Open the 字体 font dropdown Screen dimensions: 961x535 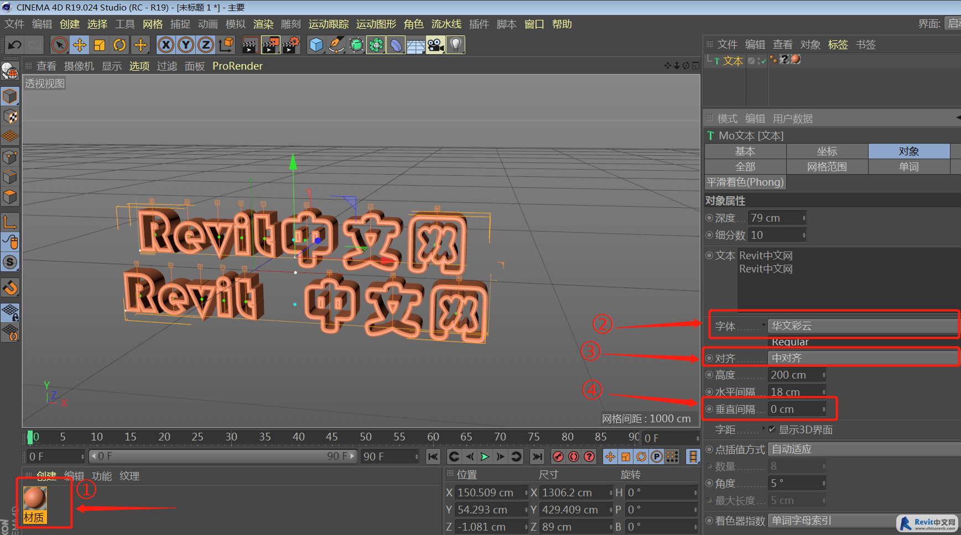[x=864, y=326]
